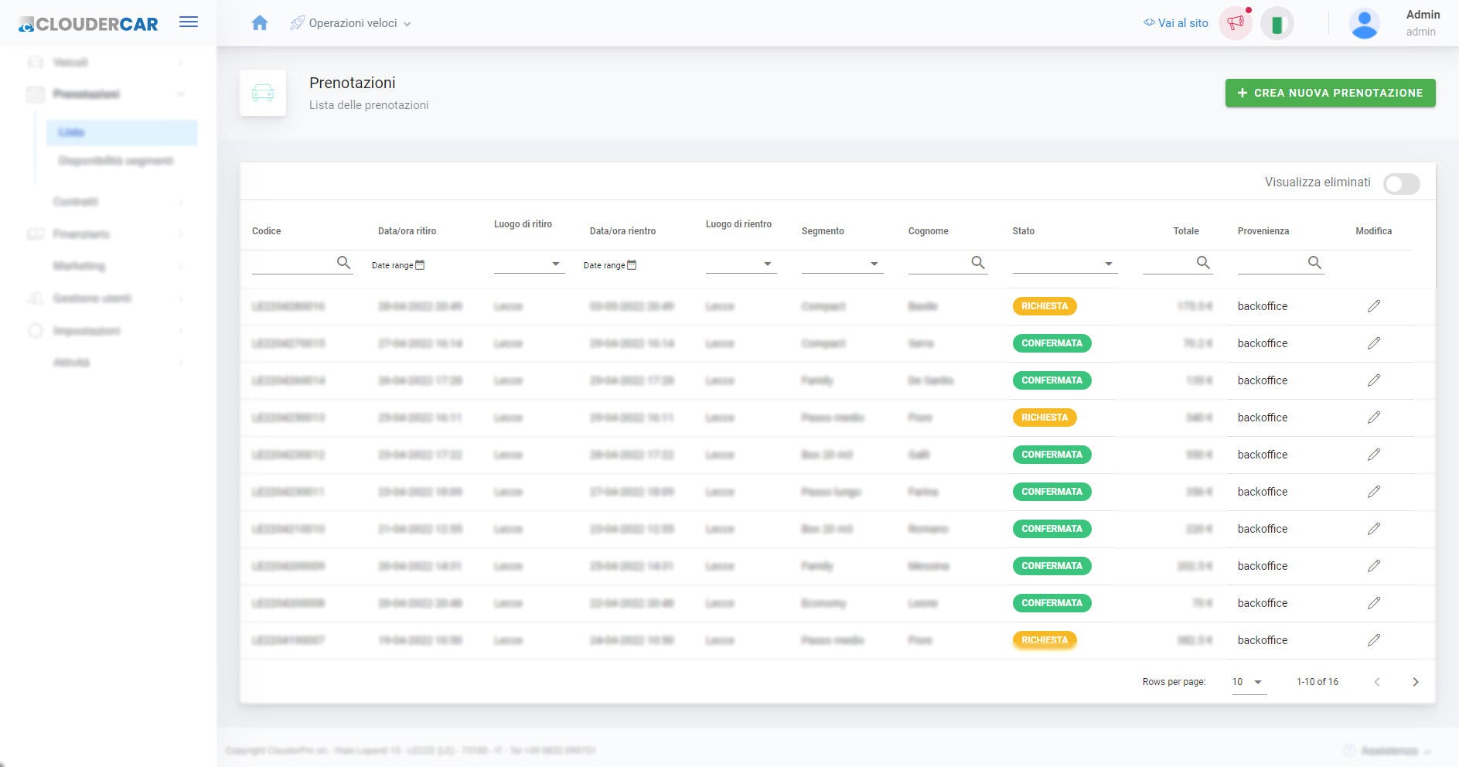Open notifications via the megaphone icon

(x=1235, y=23)
